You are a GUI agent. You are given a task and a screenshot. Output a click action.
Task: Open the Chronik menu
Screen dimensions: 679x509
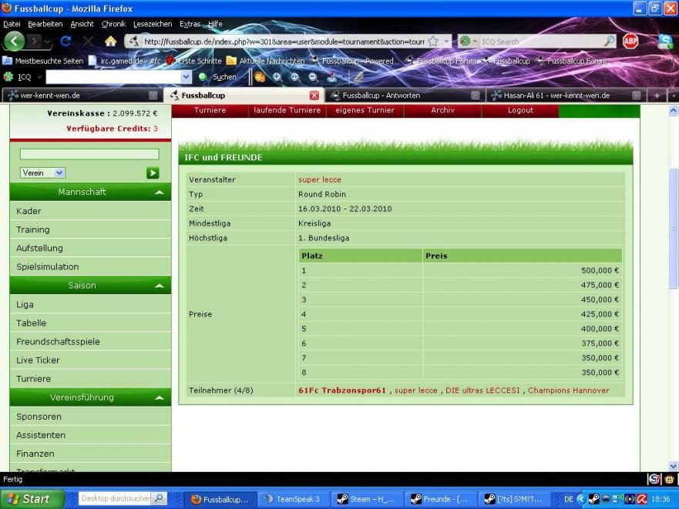(x=113, y=24)
